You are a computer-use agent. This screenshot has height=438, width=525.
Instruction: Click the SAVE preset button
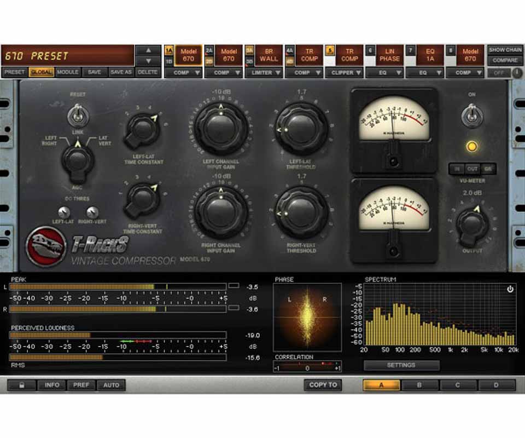point(95,72)
